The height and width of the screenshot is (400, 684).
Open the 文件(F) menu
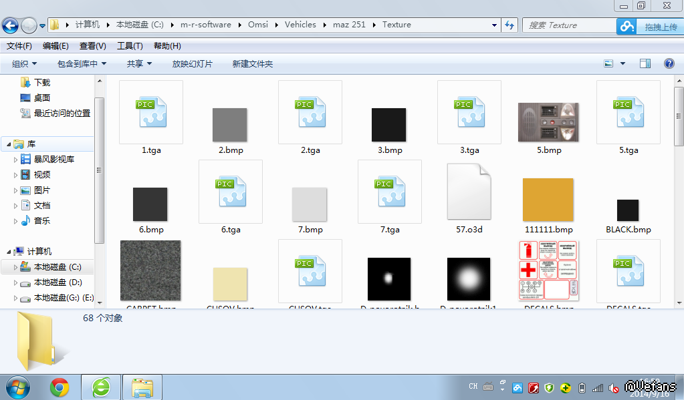click(19, 46)
